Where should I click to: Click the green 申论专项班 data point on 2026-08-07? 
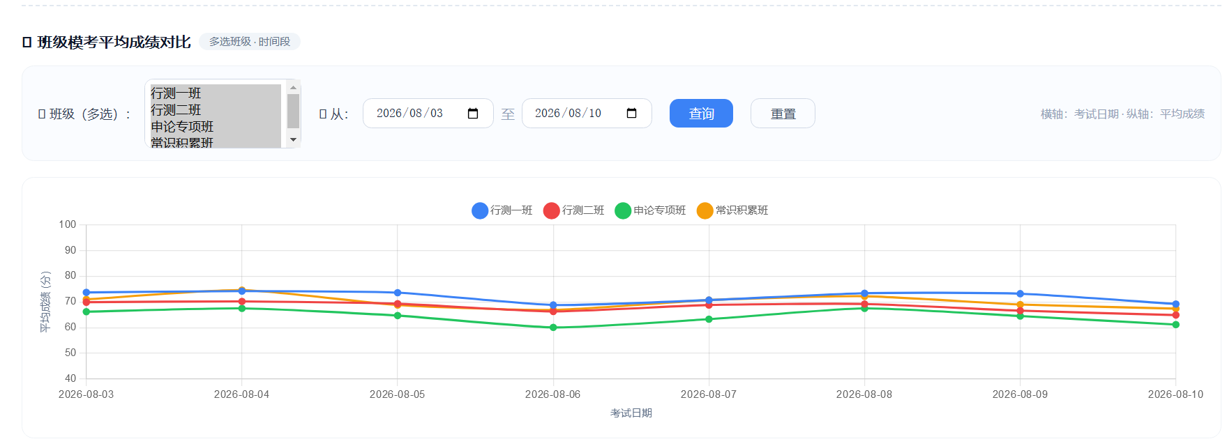click(x=709, y=319)
